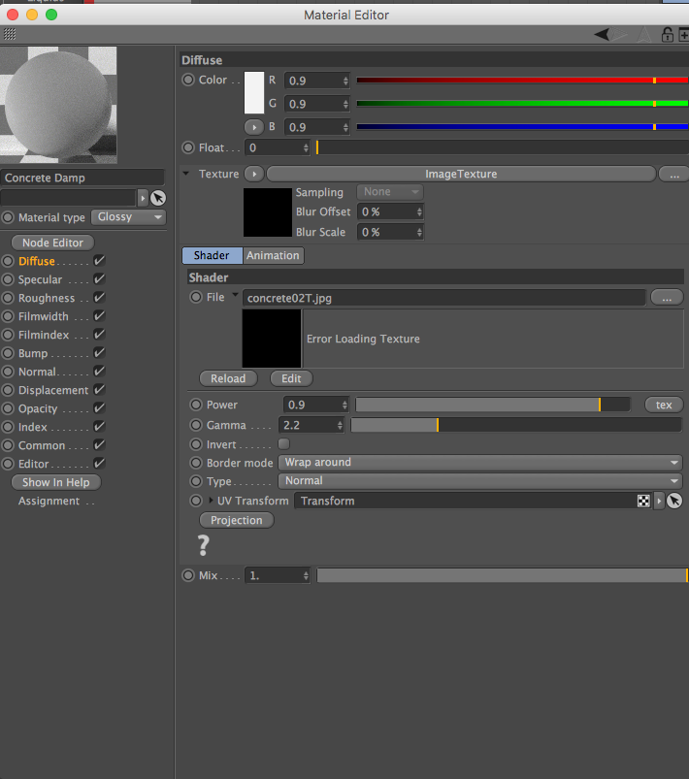Click the UV Transform checkerboard icon
Viewport: 689px width, 779px height.
point(643,501)
